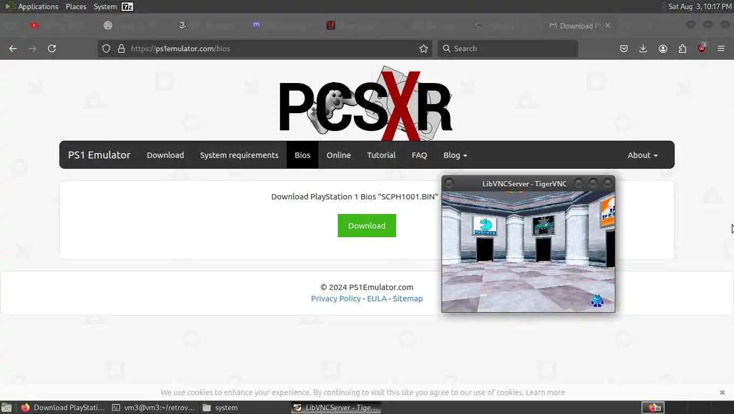Click the uBlock Origin extension icon
This screenshot has width=734, height=414.
coord(702,48)
